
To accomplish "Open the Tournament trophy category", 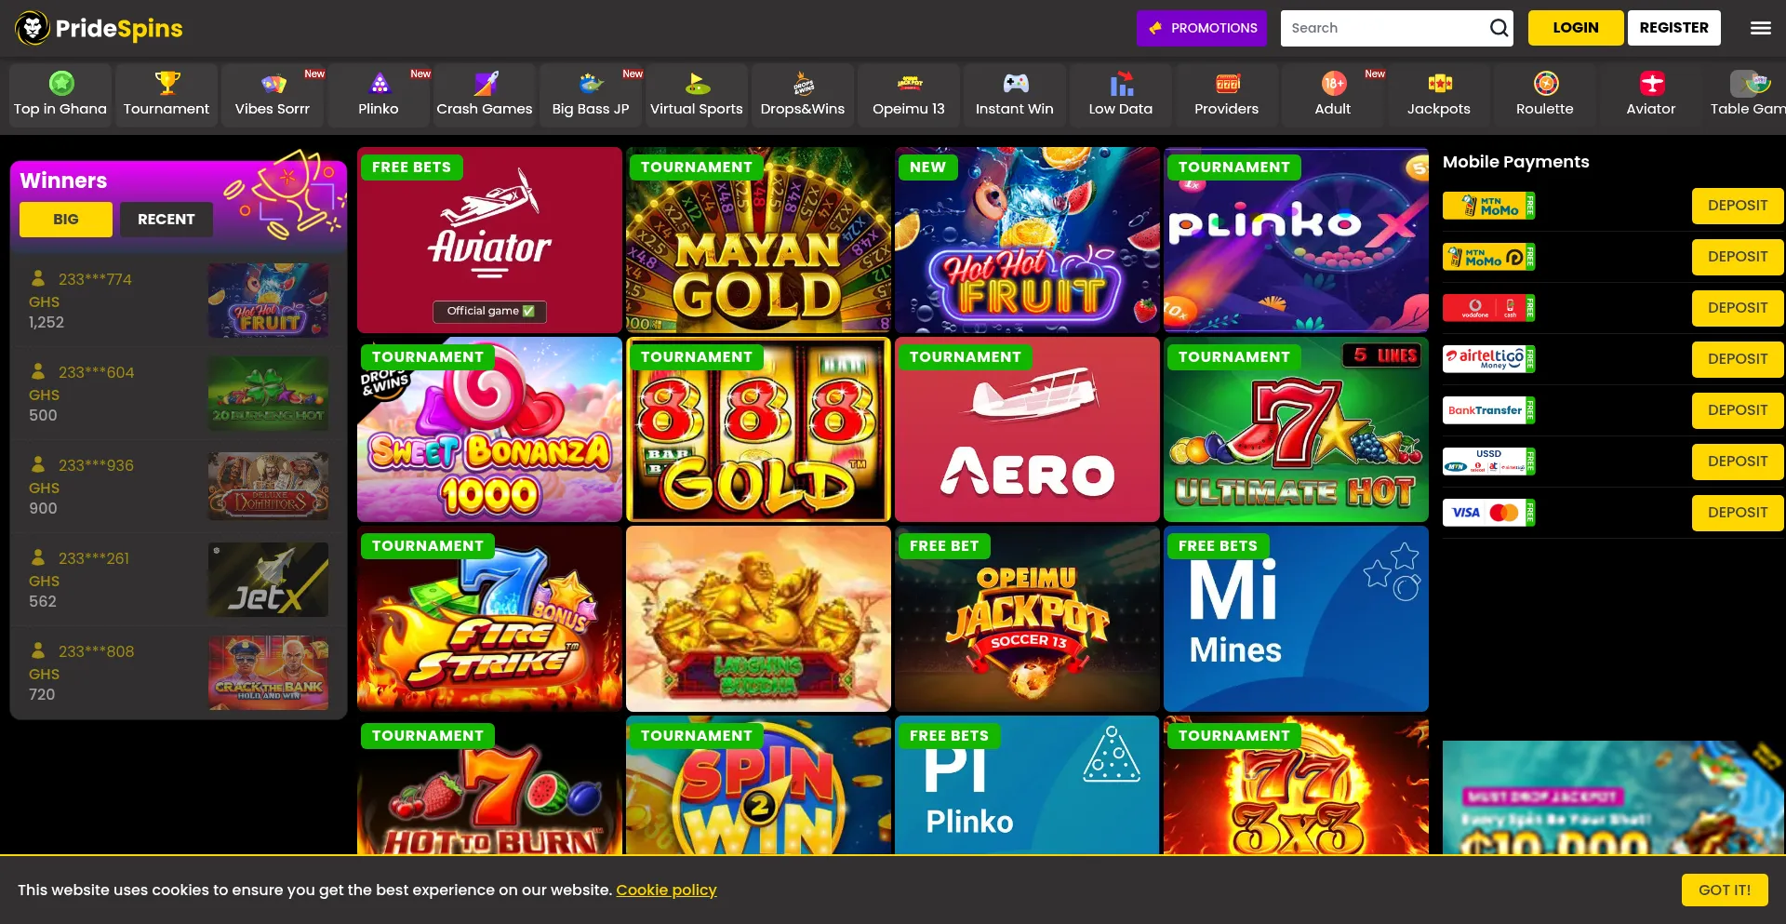I will pyautogui.click(x=167, y=95).
